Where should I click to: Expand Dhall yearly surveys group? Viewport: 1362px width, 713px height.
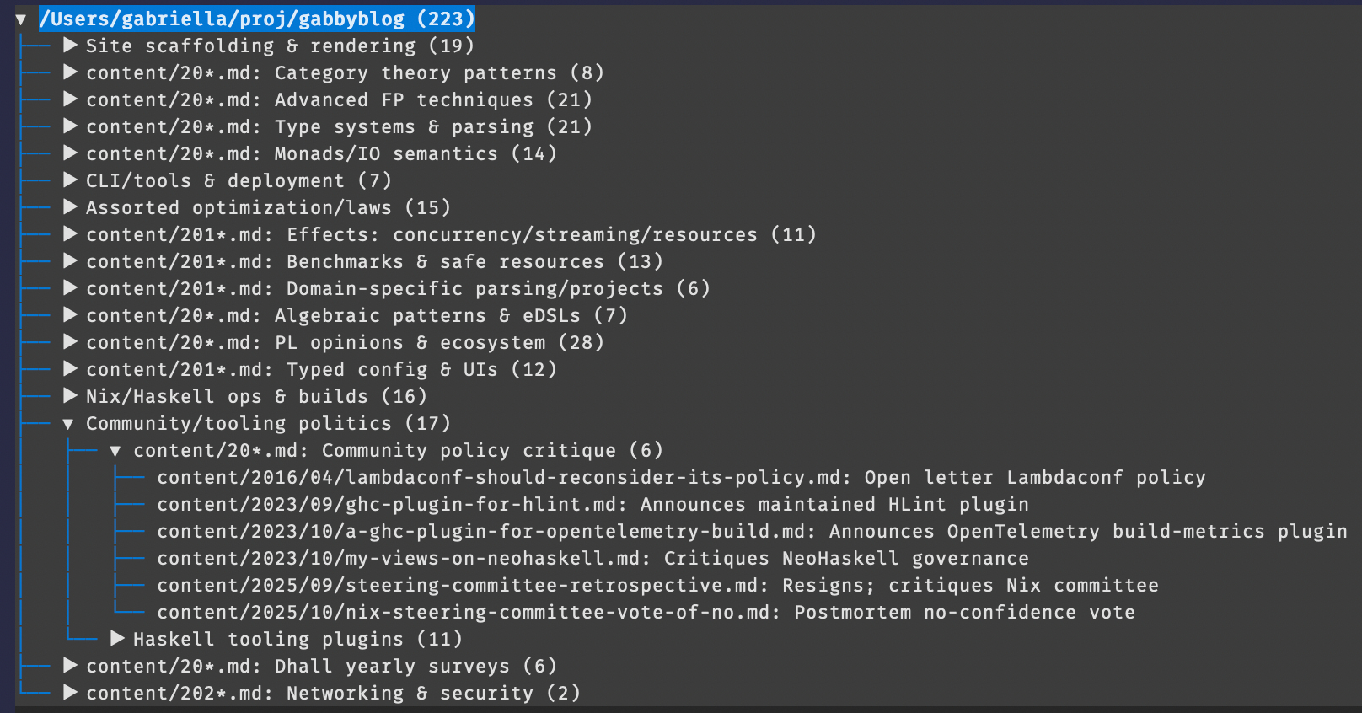[71, 666]
